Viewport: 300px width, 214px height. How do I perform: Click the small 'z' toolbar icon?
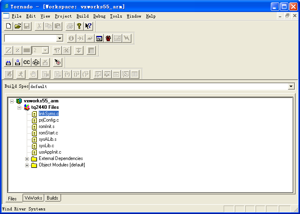click(x=18, y=50)
